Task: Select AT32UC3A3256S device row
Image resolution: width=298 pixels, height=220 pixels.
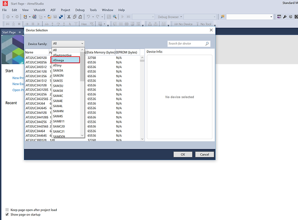Action: pos(37,99)
